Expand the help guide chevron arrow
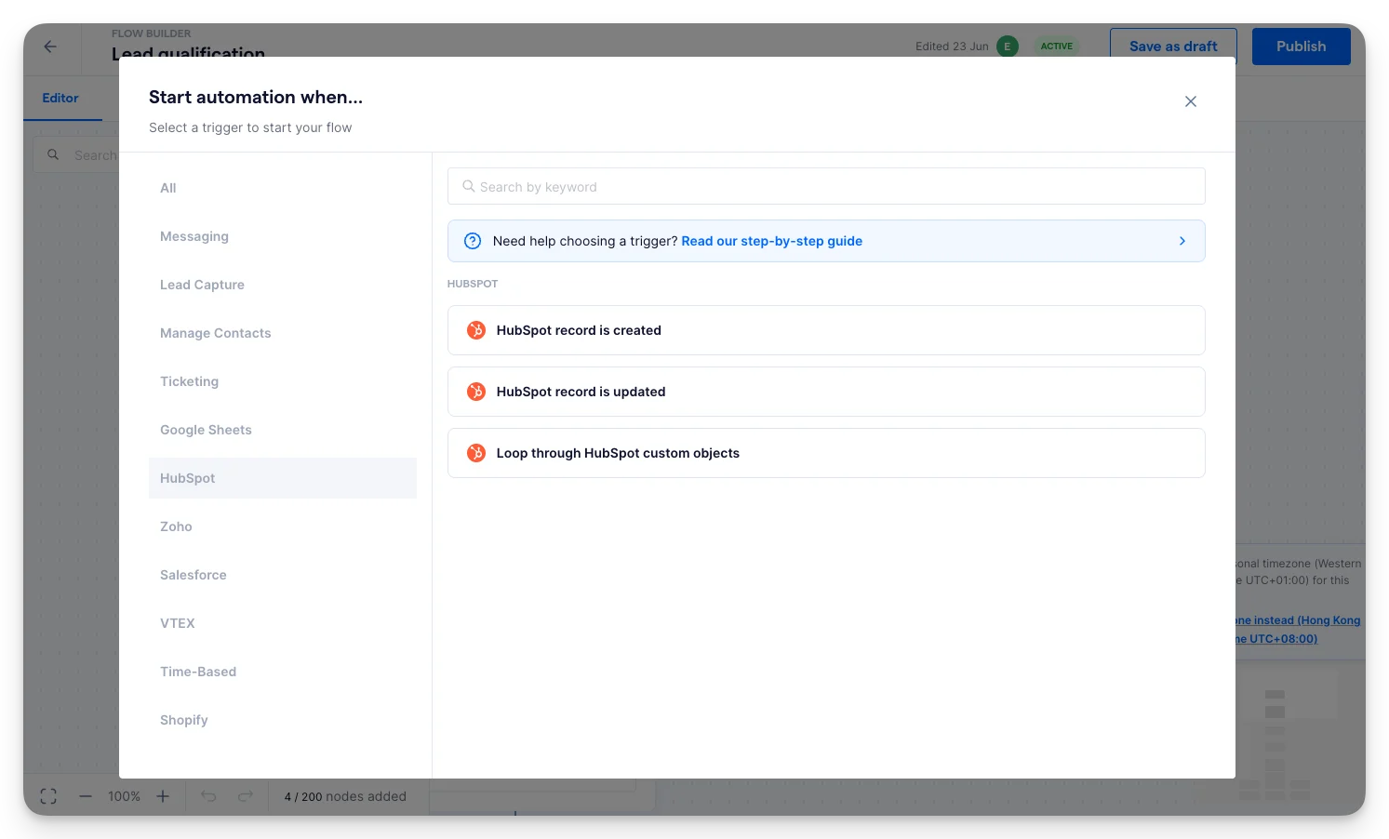This screenshot has width=1389, height=839. pos(1182,241)
